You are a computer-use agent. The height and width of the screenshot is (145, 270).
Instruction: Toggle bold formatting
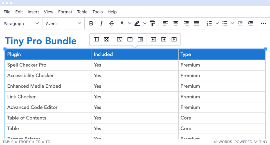point(91,24)
